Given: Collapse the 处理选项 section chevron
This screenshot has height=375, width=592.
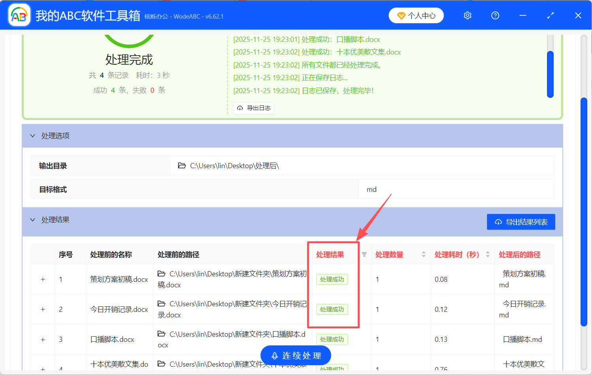Looking at the screenshot, I should tap(32, 135).
